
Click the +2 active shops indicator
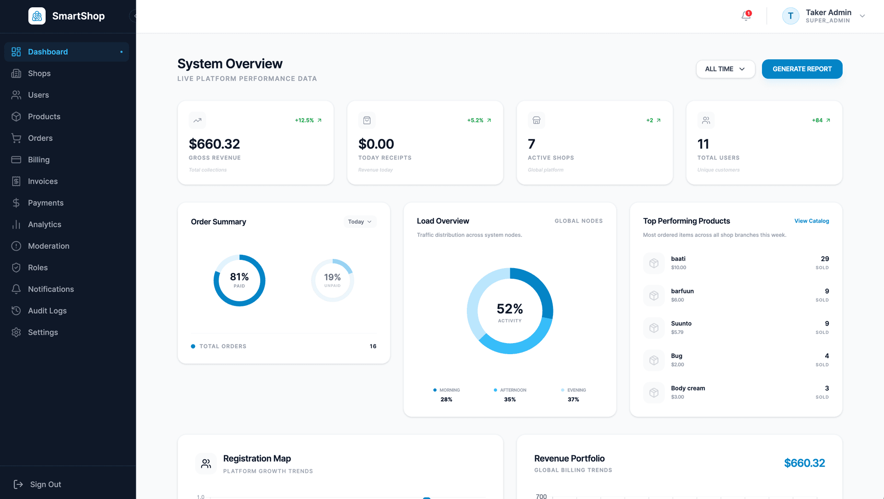click(x=654, y=120)
